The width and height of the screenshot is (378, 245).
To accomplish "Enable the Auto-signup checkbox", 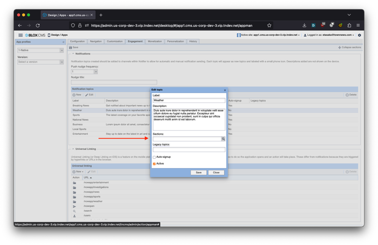I will [x=154, y=157].
